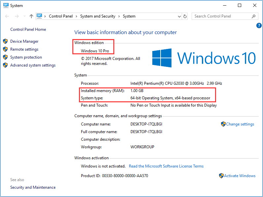The height and width of the screenshot is (197, 263).
Task: Select Control Panel in breadcrumb path
Action: [x=61, y=16]
